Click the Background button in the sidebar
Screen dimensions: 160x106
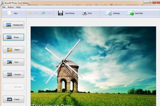click(x=13, y=25)
